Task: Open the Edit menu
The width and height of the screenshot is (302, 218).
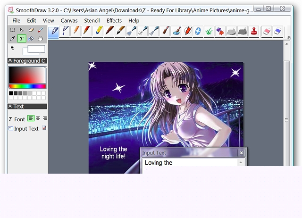Action: click(32, 21)
